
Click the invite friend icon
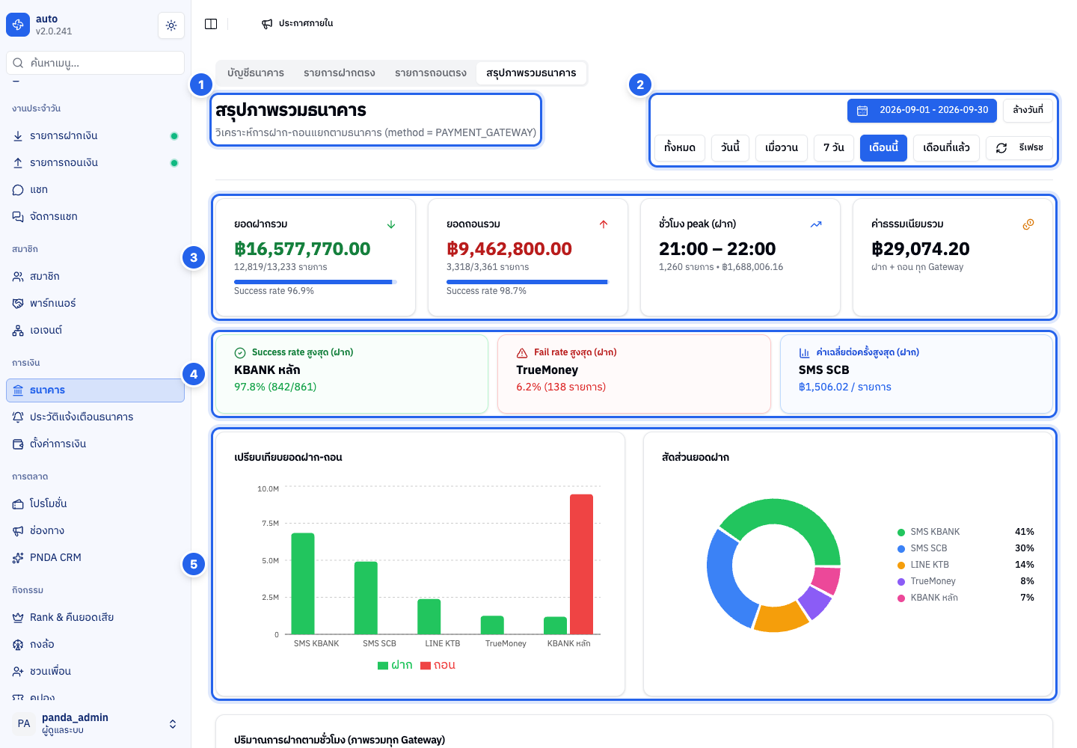(18, 672)
